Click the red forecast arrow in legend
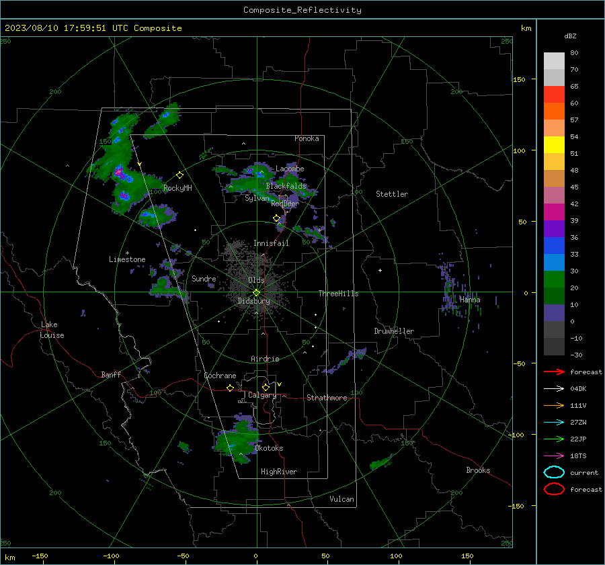Screen dimensions: 605x565 click(554, 372)
